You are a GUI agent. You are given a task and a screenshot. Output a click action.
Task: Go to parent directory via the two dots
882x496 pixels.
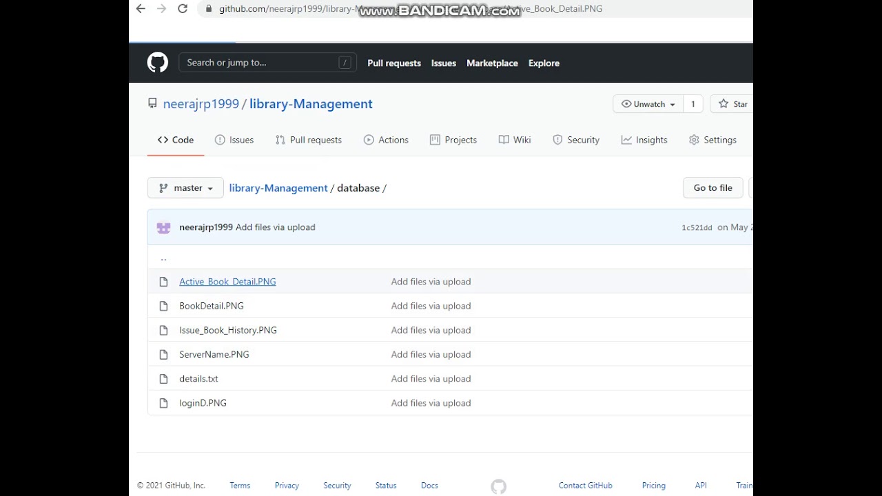163,258
